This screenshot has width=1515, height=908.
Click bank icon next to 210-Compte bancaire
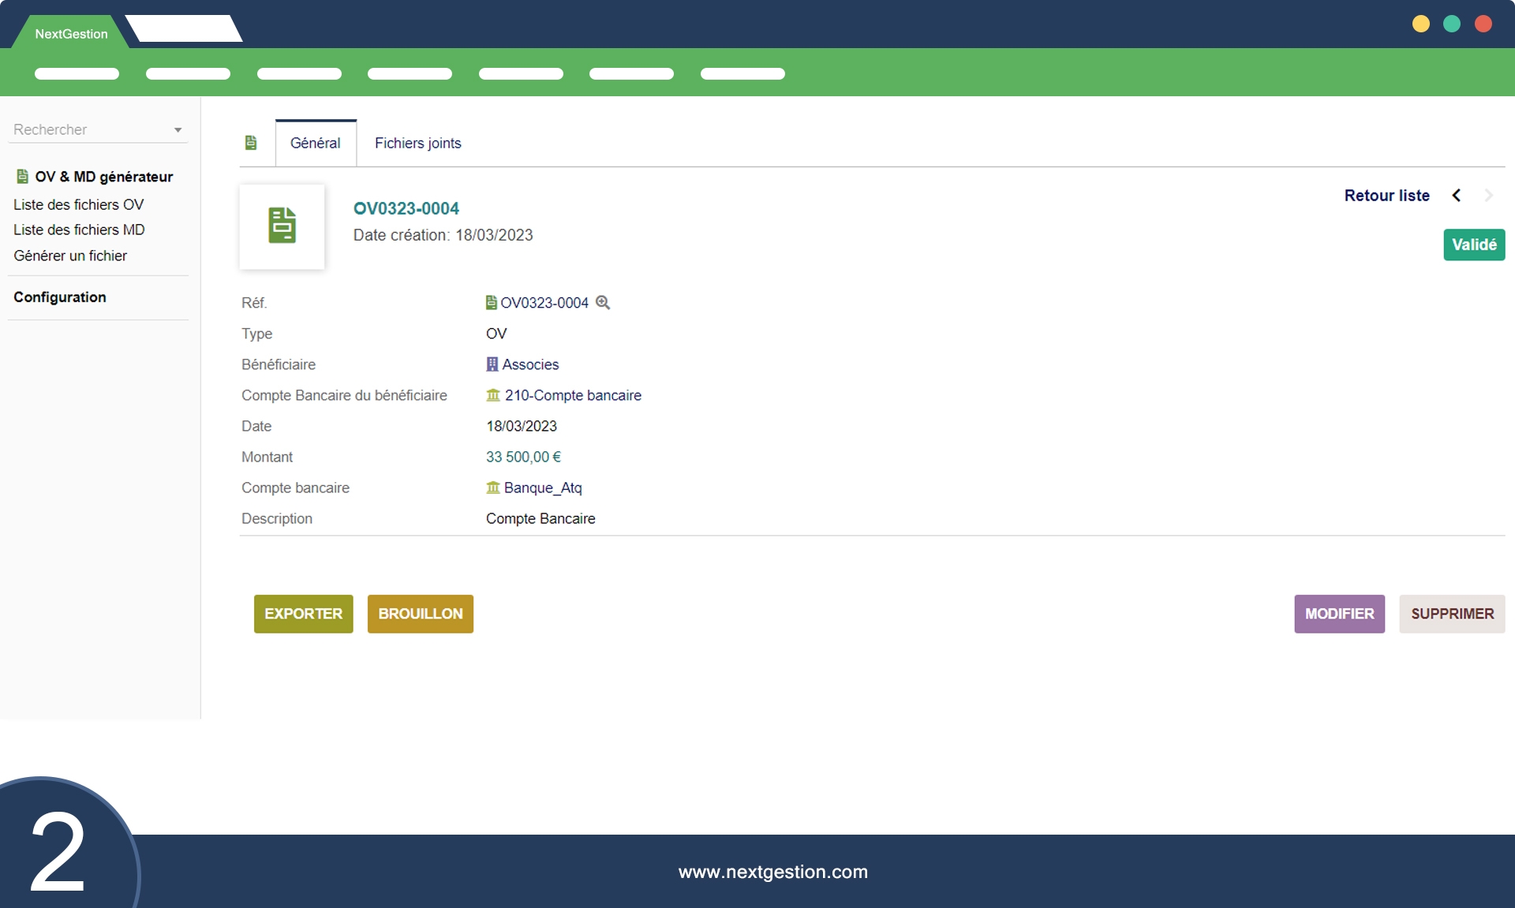click(x=493, y=395)
